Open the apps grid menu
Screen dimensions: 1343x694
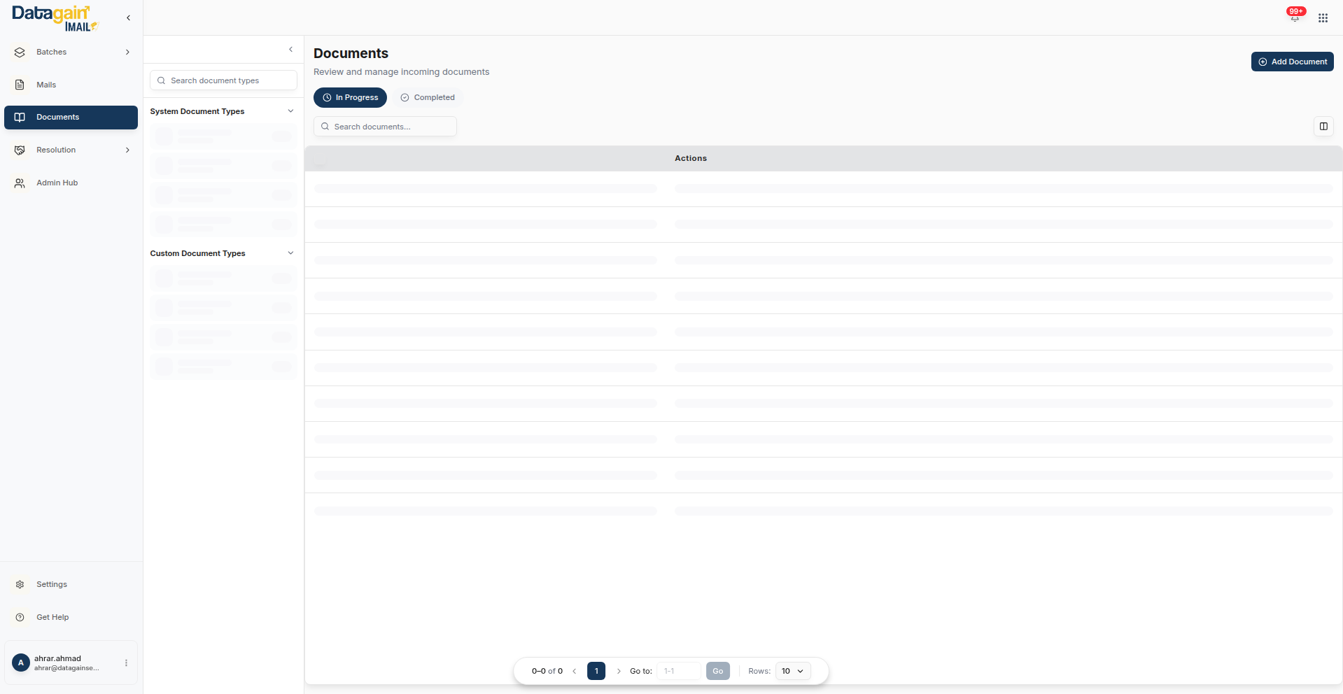1323,18
